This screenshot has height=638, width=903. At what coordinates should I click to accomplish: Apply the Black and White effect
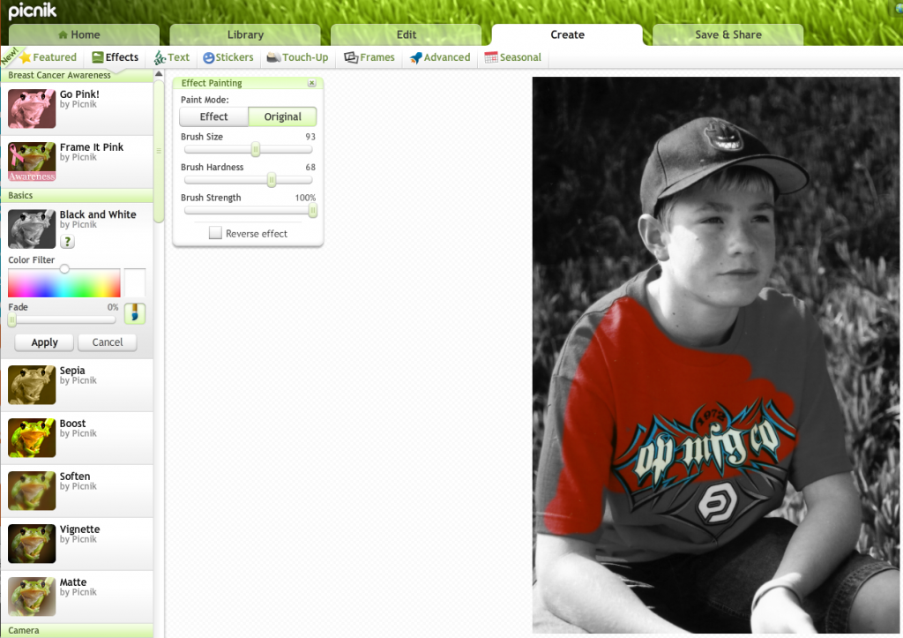(x=44, y=342)
